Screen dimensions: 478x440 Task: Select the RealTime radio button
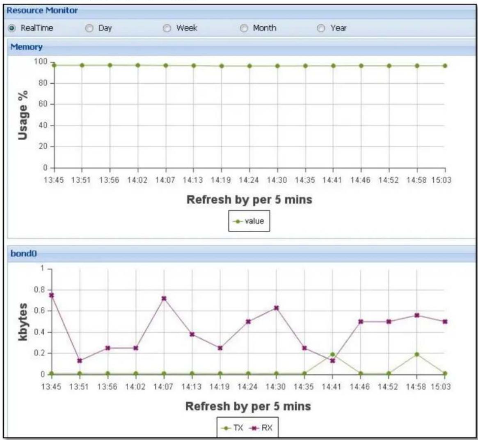point(12,28)
